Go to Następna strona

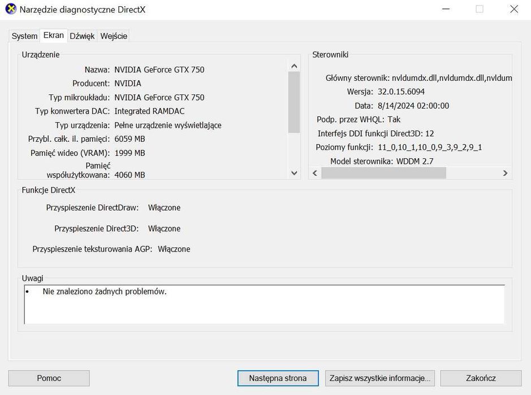point(278,378)
